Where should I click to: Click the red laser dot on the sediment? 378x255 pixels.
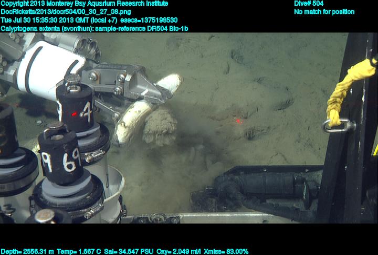(x=238, y=121)
